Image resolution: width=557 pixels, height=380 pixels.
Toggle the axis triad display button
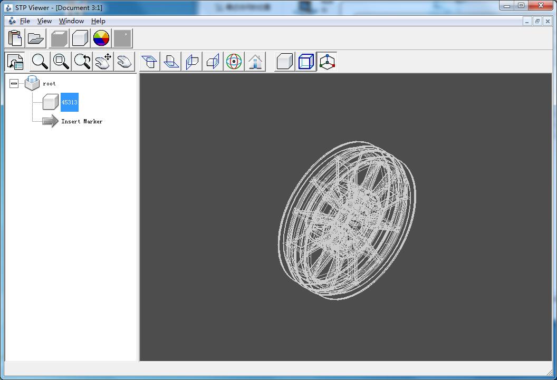(327, 61)
